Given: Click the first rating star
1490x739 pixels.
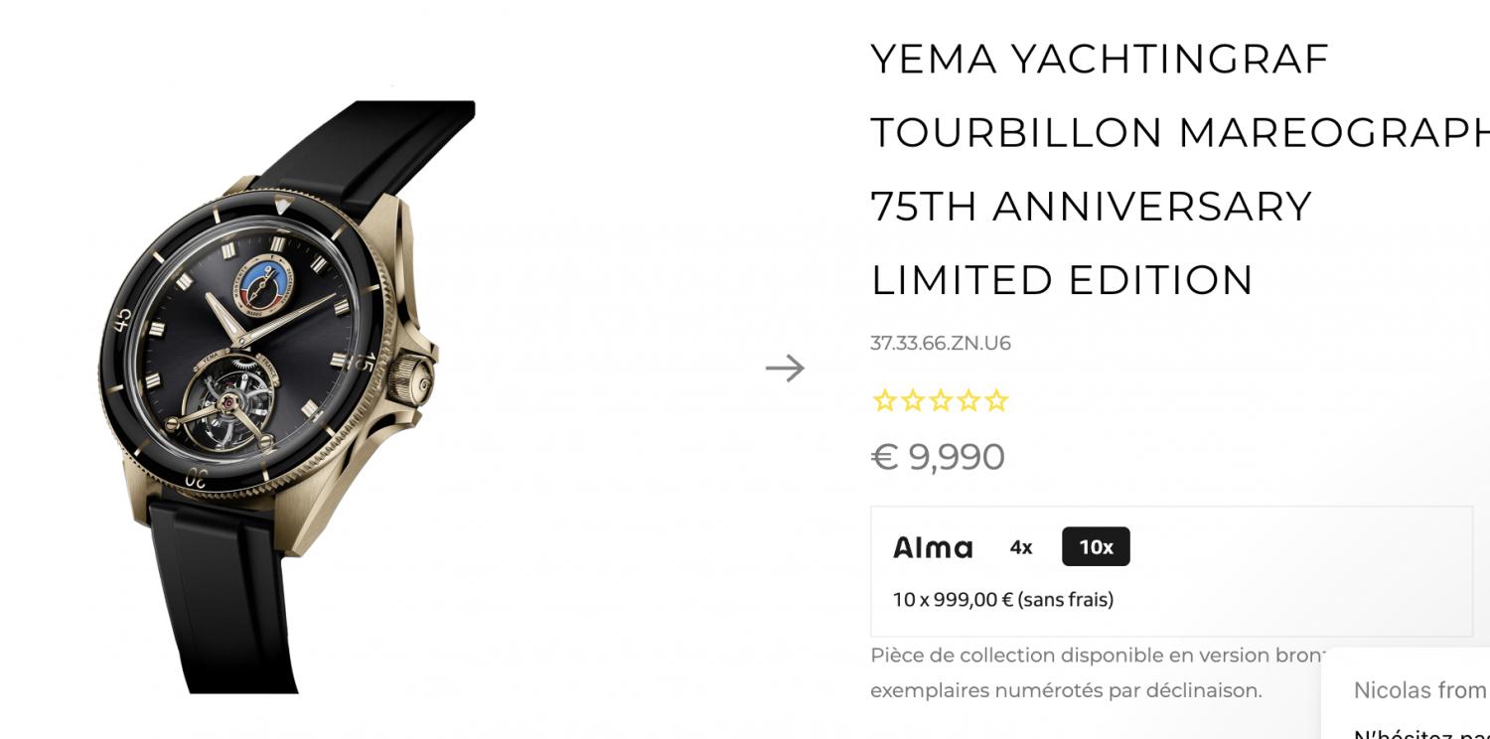Looking at the screenshot, I should (883, 401).
